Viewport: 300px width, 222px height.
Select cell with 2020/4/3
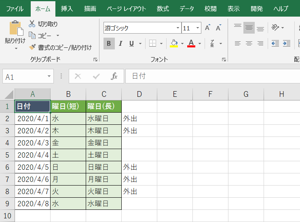(32, 143)
